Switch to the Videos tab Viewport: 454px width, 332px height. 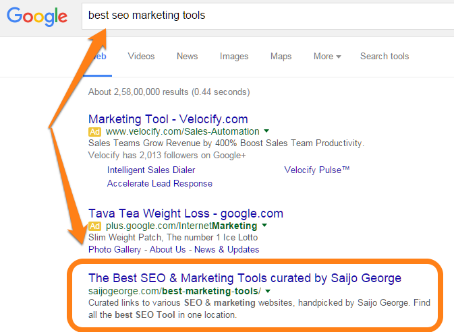(141, 57)
